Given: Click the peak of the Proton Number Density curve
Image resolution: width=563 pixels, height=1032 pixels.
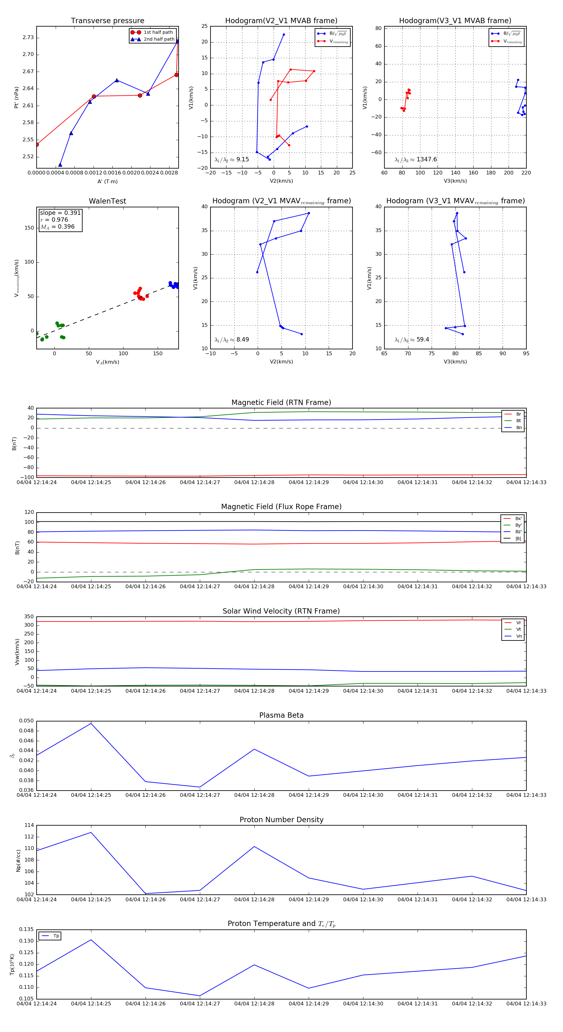Looking at the screenshot, I should (x=91, y=832).
